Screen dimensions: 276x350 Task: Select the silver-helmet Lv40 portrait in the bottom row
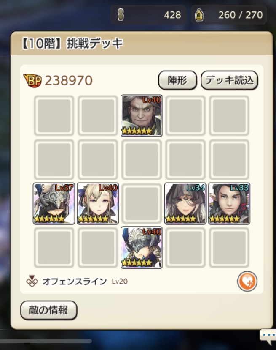coord(141,247)
